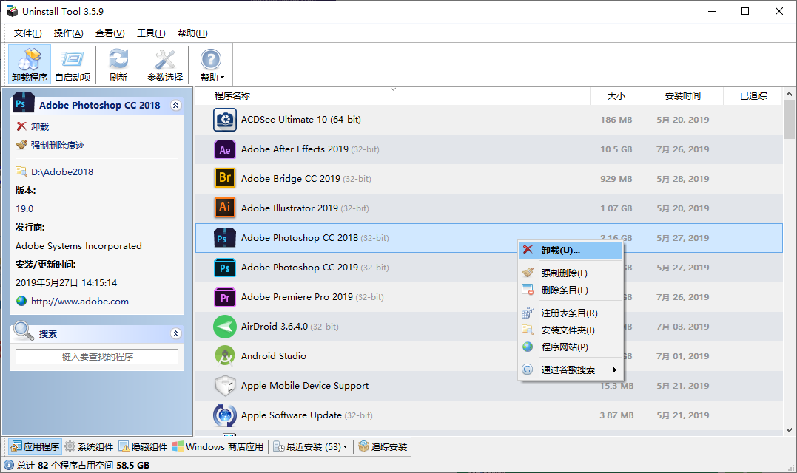Click the icon beside 删除条目(E)

tap(528, 290)
